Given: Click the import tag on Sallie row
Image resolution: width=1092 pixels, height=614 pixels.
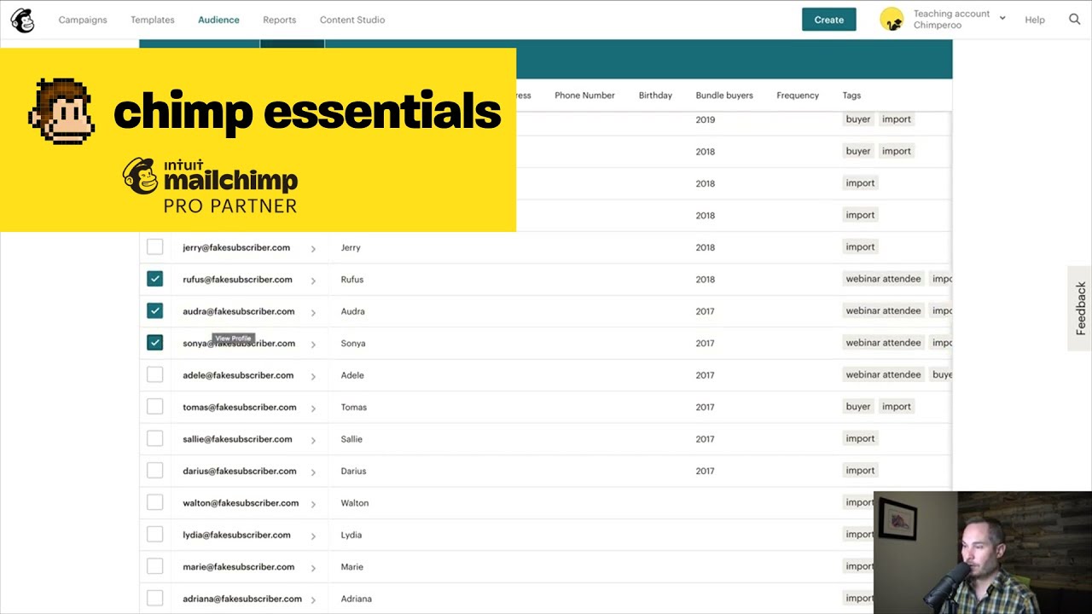Looking at the screenshot, I should (x=860, y=438).
